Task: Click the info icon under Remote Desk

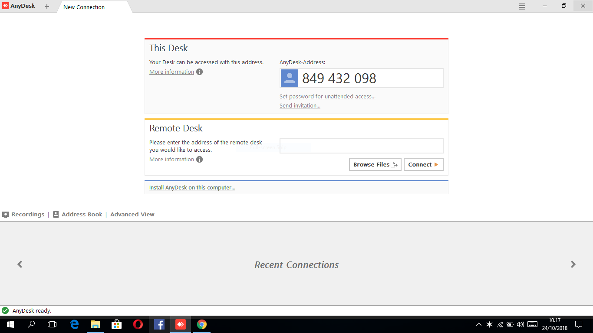Action: pyautogui.click(x=199, y=160)
